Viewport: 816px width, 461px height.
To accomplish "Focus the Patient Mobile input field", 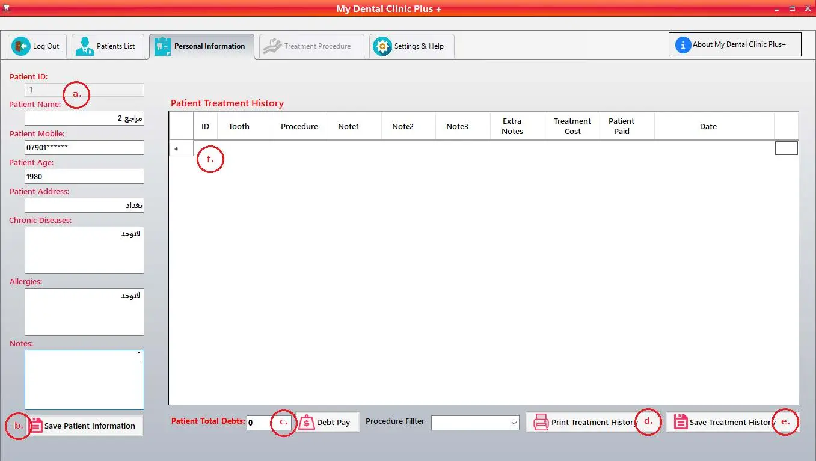I will pyautogui.click(x=84, y=147).
